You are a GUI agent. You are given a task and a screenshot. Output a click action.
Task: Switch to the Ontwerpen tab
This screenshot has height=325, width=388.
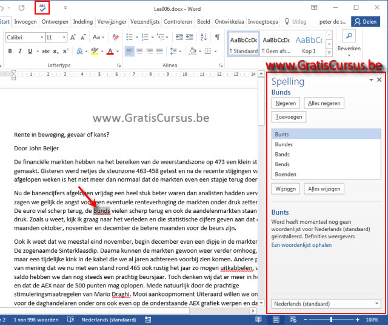[55, 22]
